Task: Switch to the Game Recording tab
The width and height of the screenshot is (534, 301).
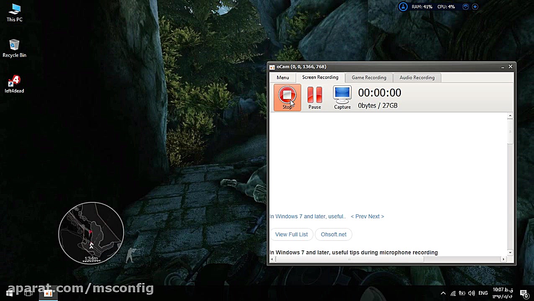Action: coord(369,78)
